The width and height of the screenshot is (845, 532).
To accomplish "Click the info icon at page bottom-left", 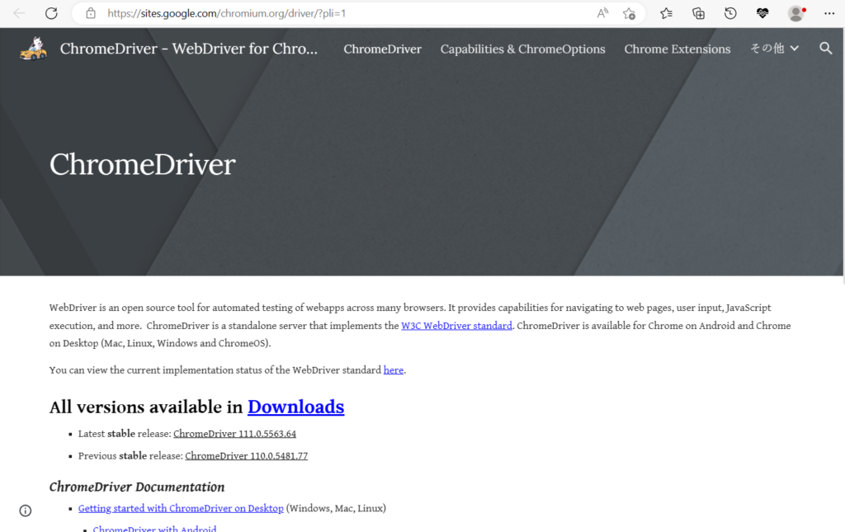I will 26,511.
